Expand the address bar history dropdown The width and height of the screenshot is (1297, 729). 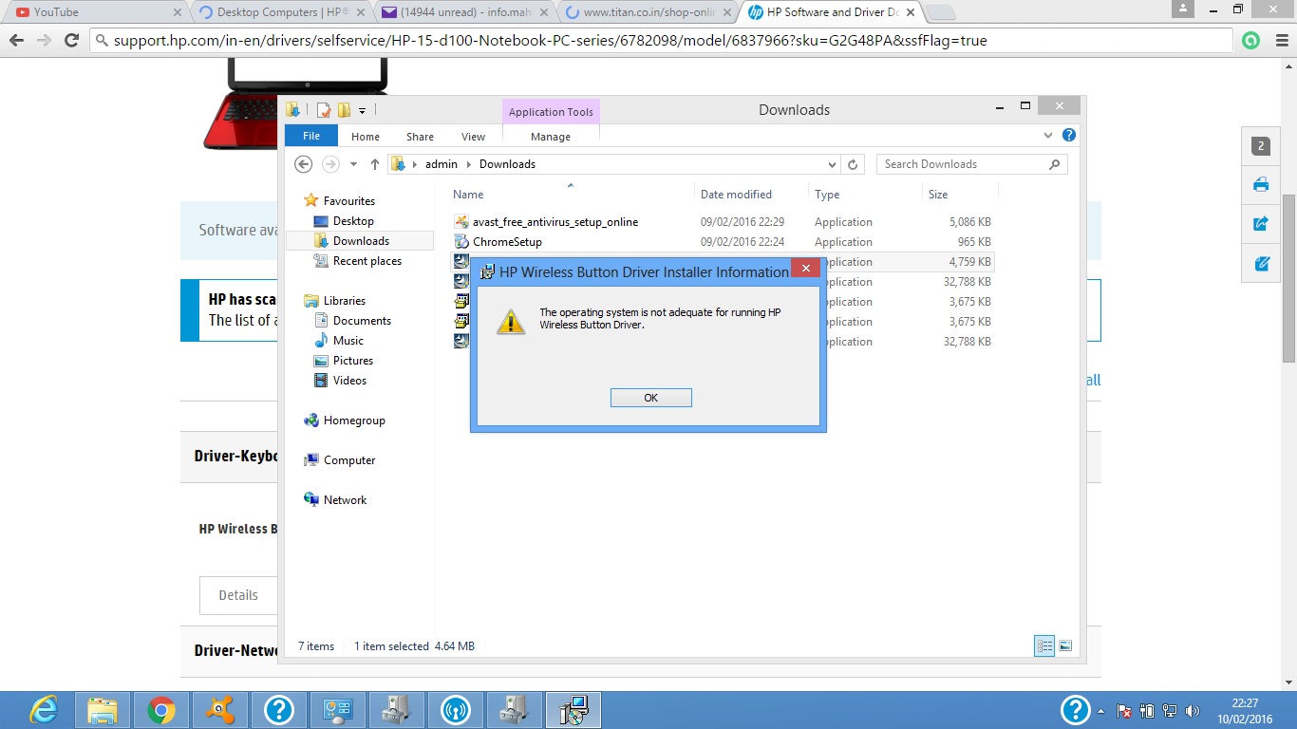pyautogui.click(x=833, y=164)
